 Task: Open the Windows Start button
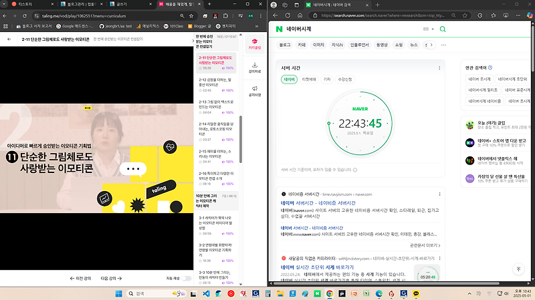pos(118,293)
